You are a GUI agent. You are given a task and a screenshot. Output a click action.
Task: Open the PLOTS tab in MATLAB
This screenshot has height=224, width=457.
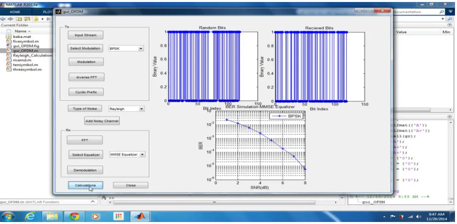click(x=47, y=12)
